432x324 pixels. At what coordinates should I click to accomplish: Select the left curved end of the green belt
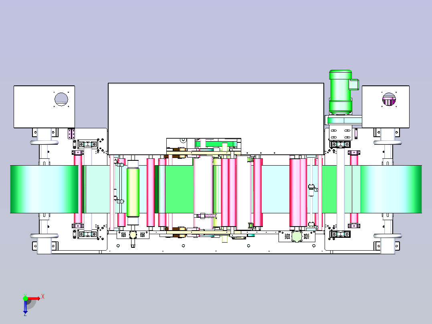pos(44,189)
